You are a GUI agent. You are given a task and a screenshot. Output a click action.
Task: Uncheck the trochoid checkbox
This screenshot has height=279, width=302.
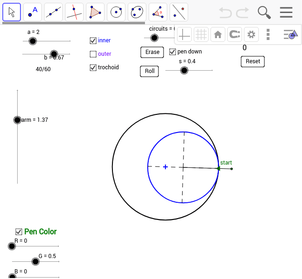coord(93,67)
